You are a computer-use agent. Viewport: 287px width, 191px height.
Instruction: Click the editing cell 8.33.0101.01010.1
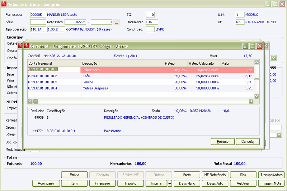pyautogui.click(x=54, y=69)
